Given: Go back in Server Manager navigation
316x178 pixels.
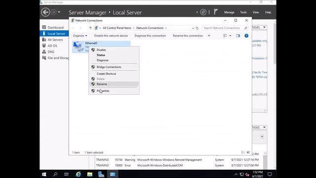Looking at the screenshot, I should pyautogui.click(x=45, y=12).
